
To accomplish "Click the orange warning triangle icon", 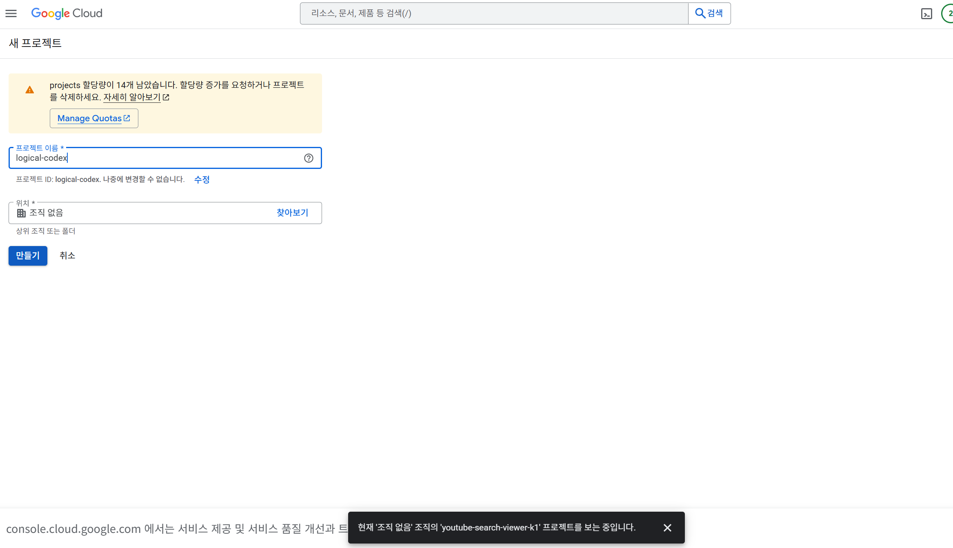I will (30, 90).
